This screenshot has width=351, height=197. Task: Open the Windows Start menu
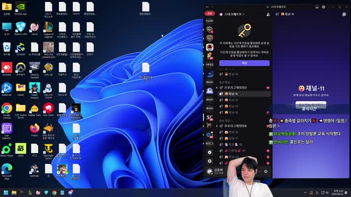point(6,193)
